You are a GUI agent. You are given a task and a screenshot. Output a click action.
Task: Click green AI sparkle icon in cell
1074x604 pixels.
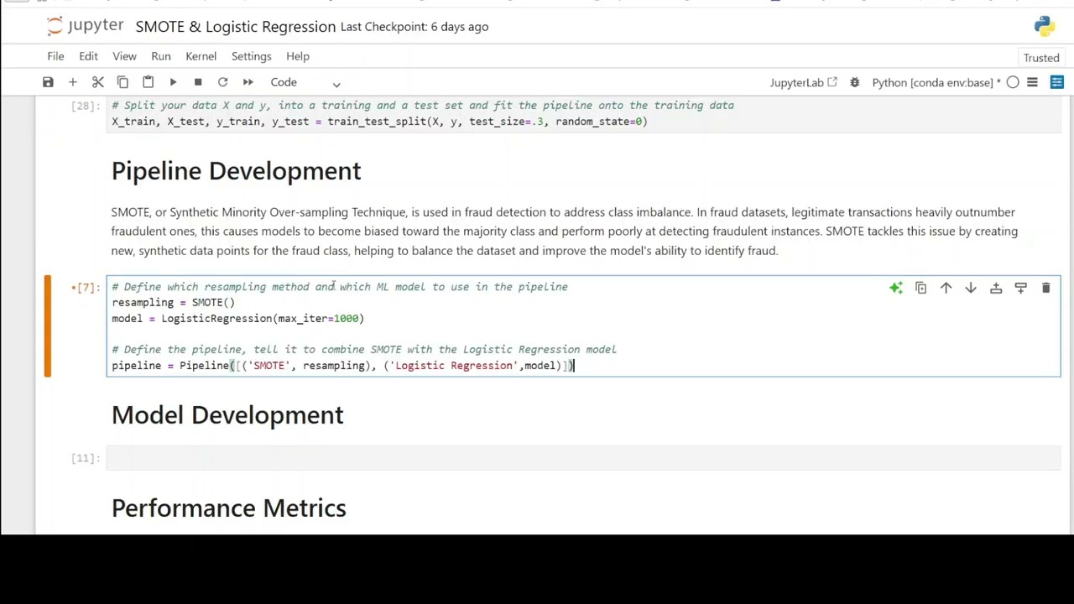point(896,288)
